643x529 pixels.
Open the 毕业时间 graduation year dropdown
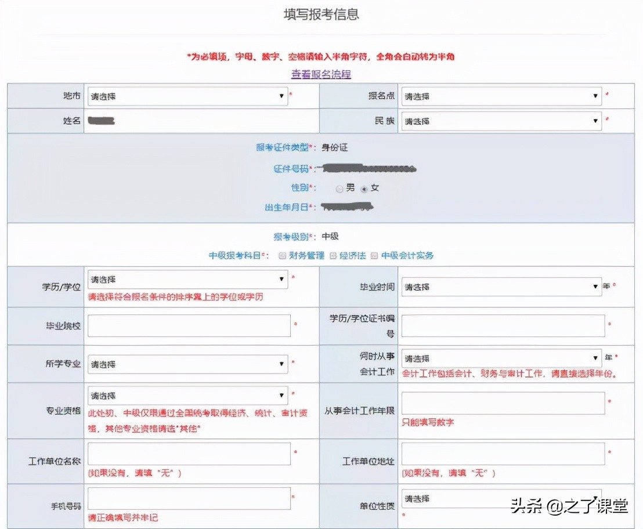click(499, 287)
